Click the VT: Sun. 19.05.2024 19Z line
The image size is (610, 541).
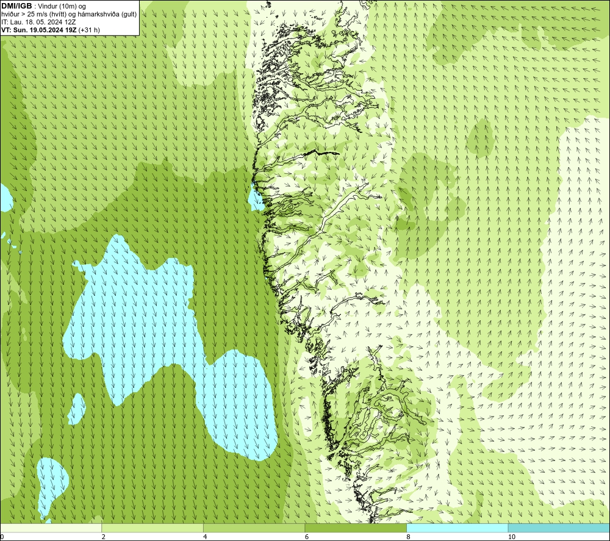click(51, 30)
